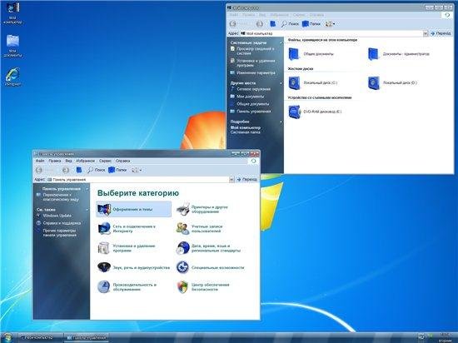Viewport: 458px width, 343px height.
Task: Click Установка и удаление программ link in My Computer sidebar
Action: tap(256, 63)
